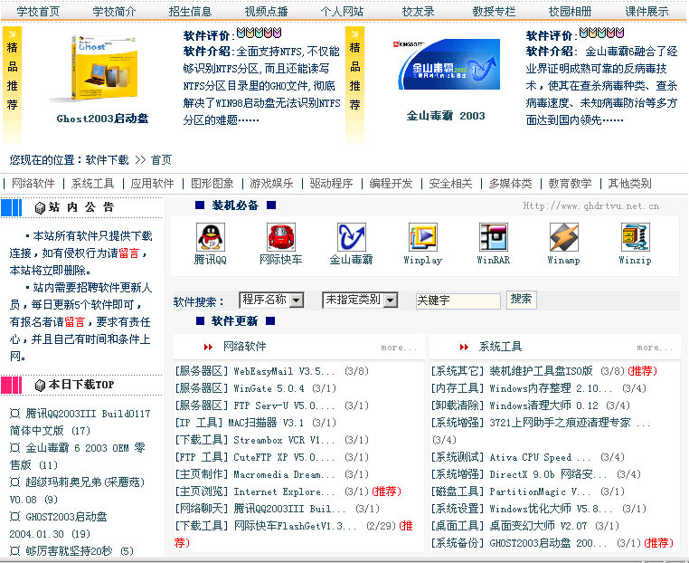Image resolution: width=689 pixels, height=563 pixels.
Task: Open CuteFTP XP V5.0 link
Action: point(284,457)
